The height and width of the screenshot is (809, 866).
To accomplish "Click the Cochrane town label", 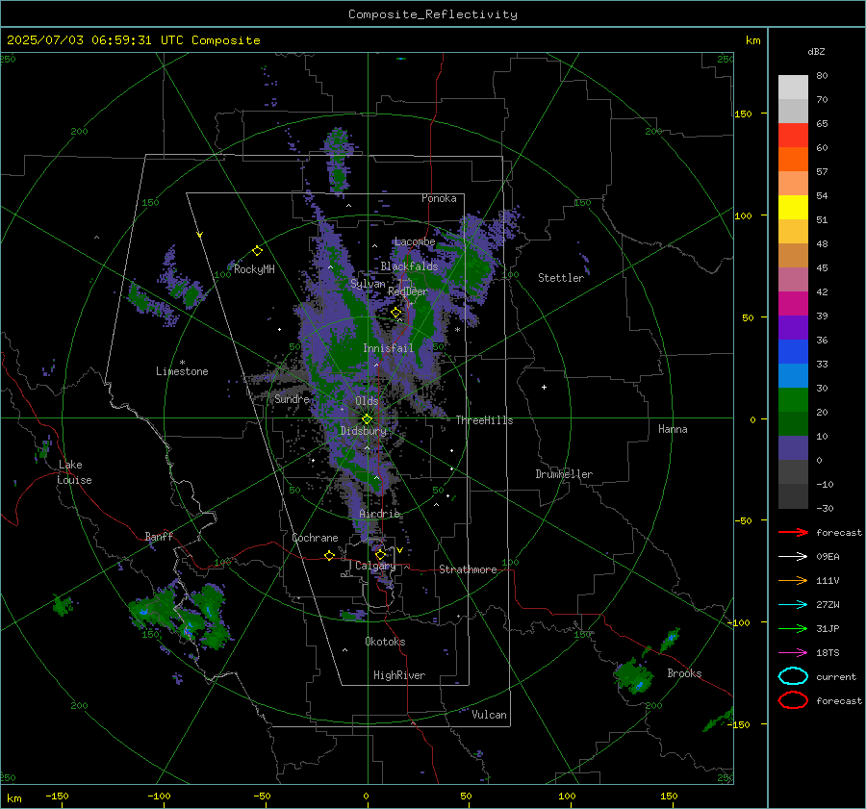I will coord(315,538).
